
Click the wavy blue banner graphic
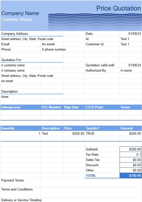click(95, 22)
